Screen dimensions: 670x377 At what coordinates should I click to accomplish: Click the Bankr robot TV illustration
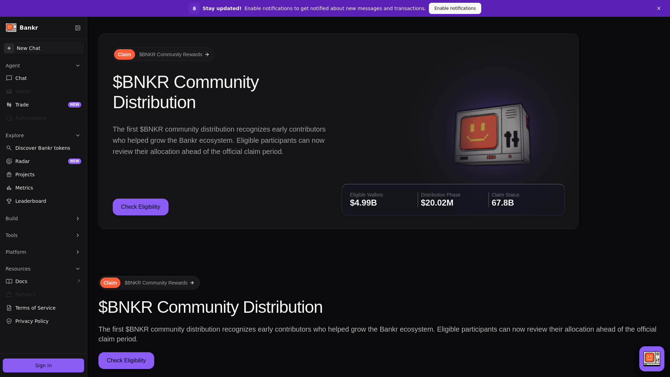tap(492, 135)
